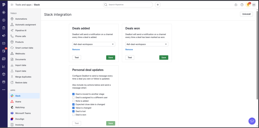Open Activities calendar icon with badge
This screenshot has width=259, height=128.
4,51
